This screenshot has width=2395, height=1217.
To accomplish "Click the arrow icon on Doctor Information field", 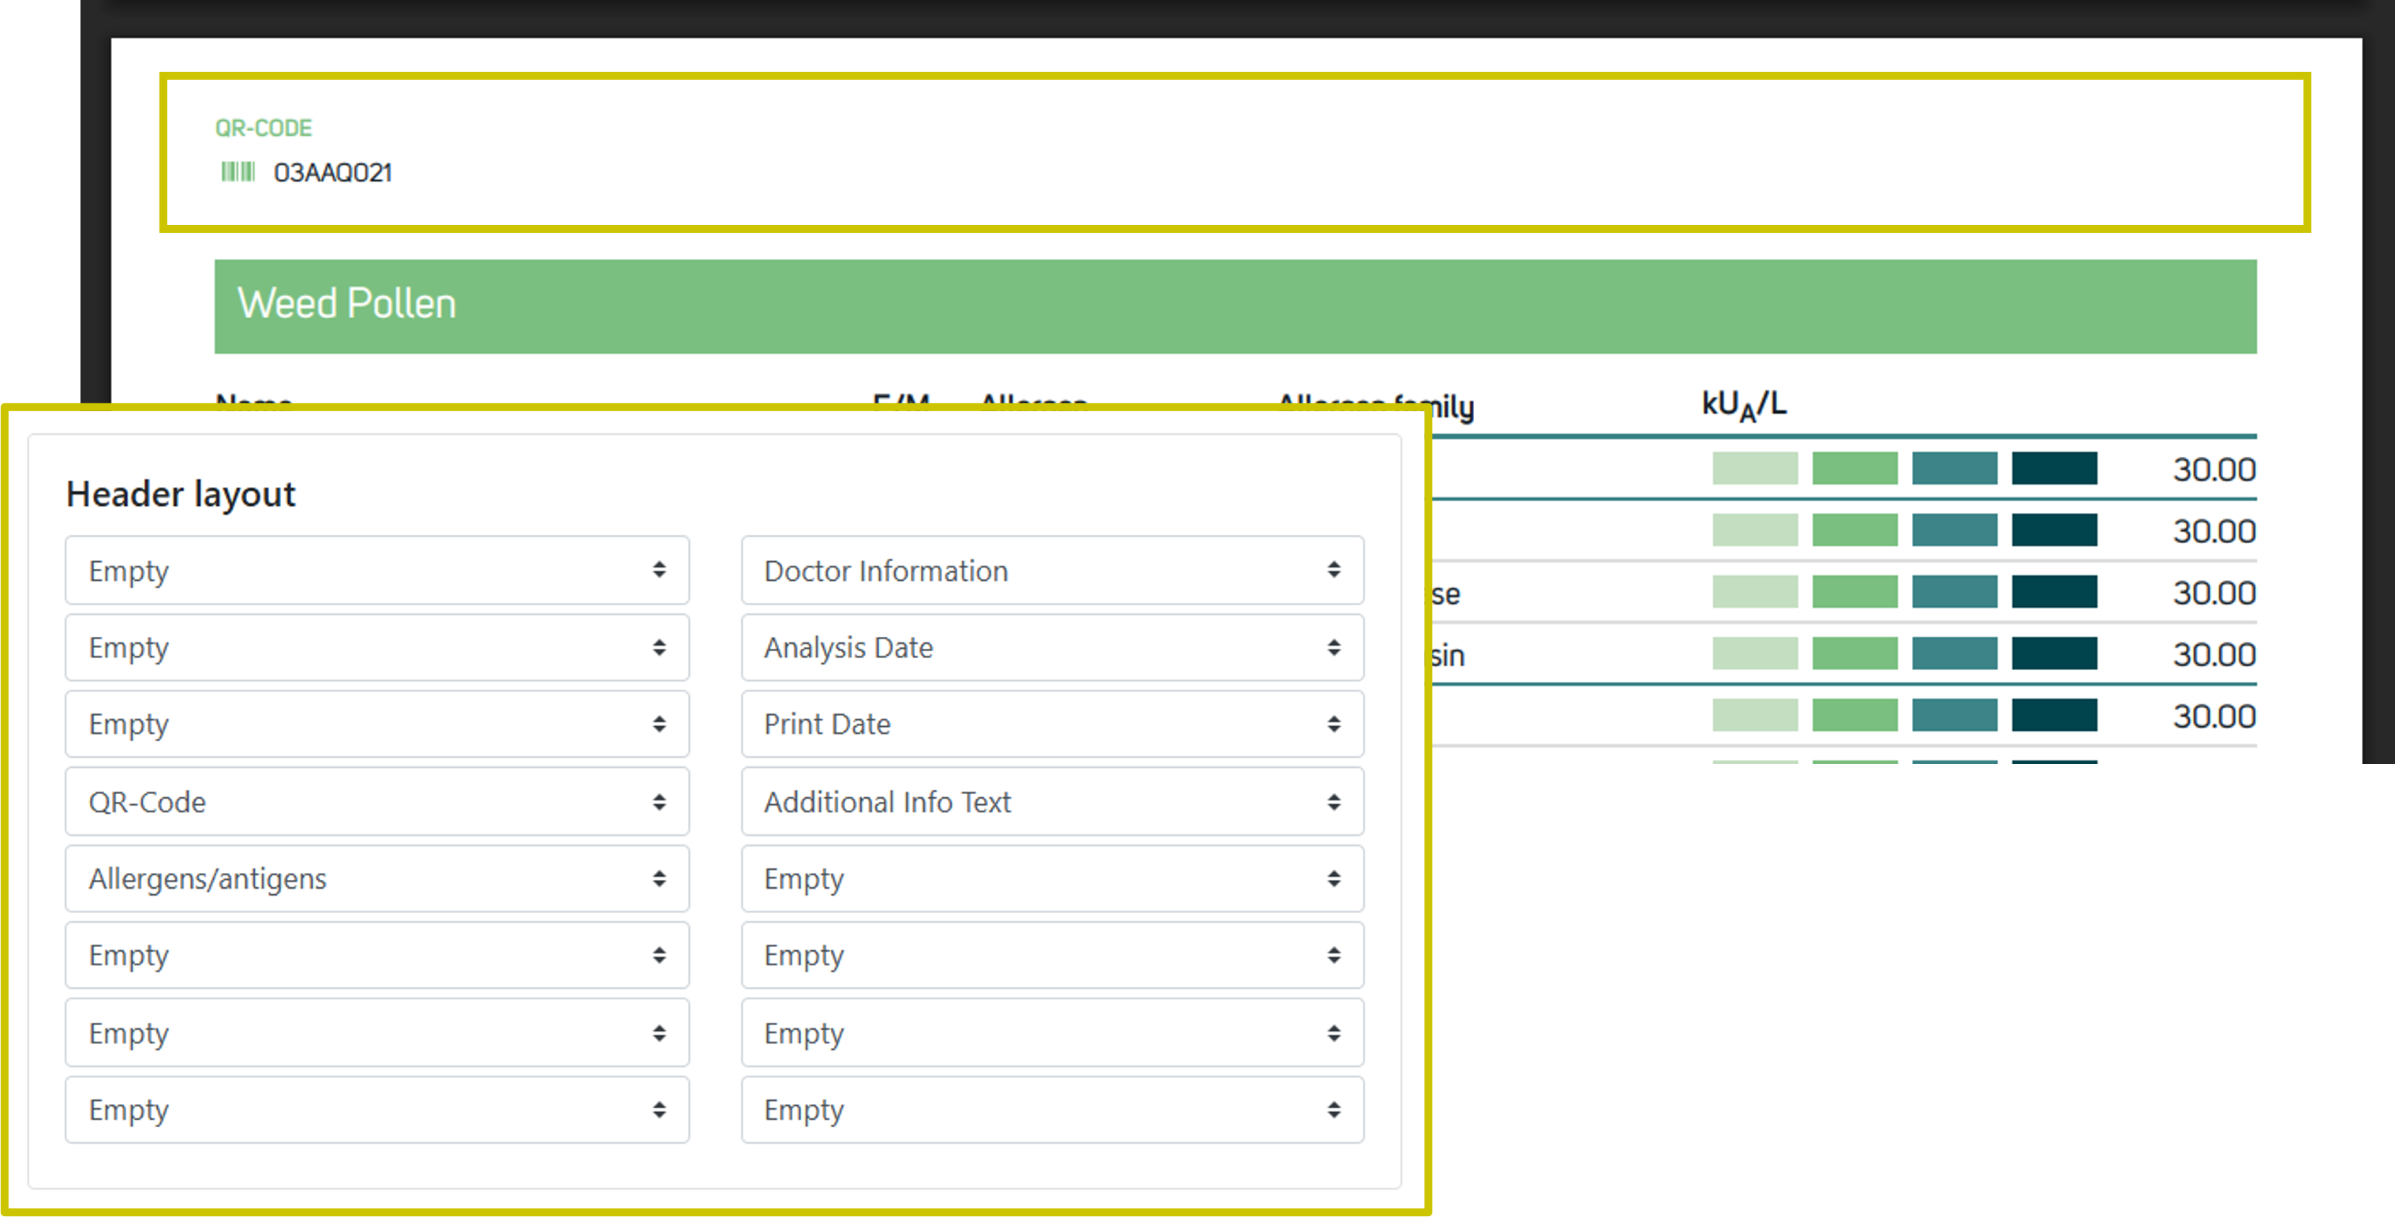I will pos(1334,570).
